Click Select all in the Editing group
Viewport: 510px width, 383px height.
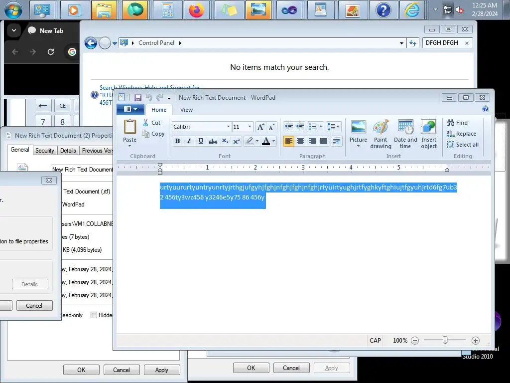pyautogui.click(x=463, y=145)
